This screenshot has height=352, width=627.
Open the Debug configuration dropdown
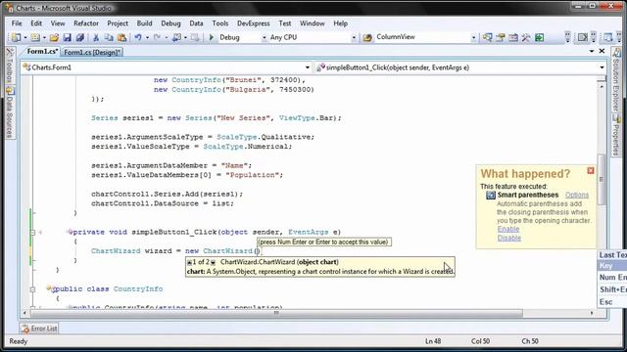pos(264,37)
